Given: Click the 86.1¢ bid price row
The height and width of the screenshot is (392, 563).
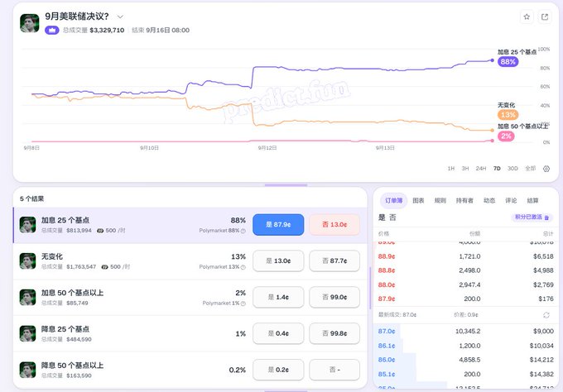Looking at the screenshot, I should point(465,346).
